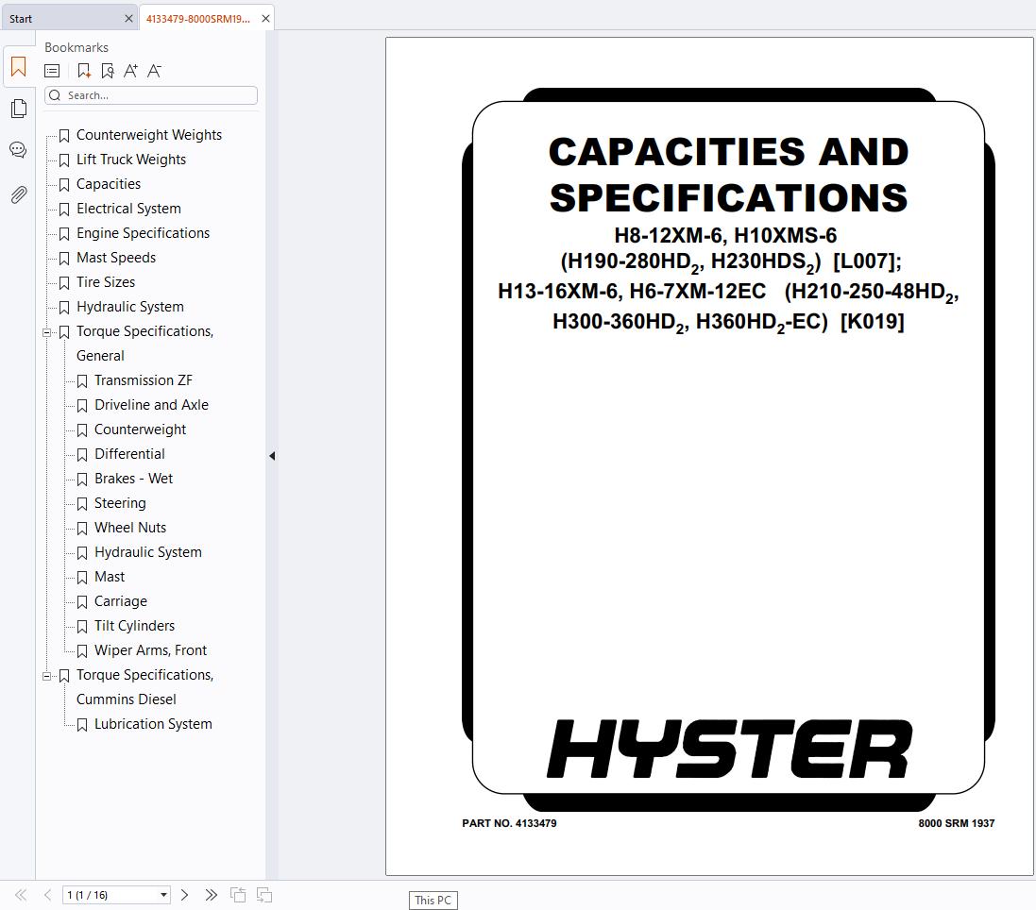Open the Carriage bookmark

(x=120, y=601)
